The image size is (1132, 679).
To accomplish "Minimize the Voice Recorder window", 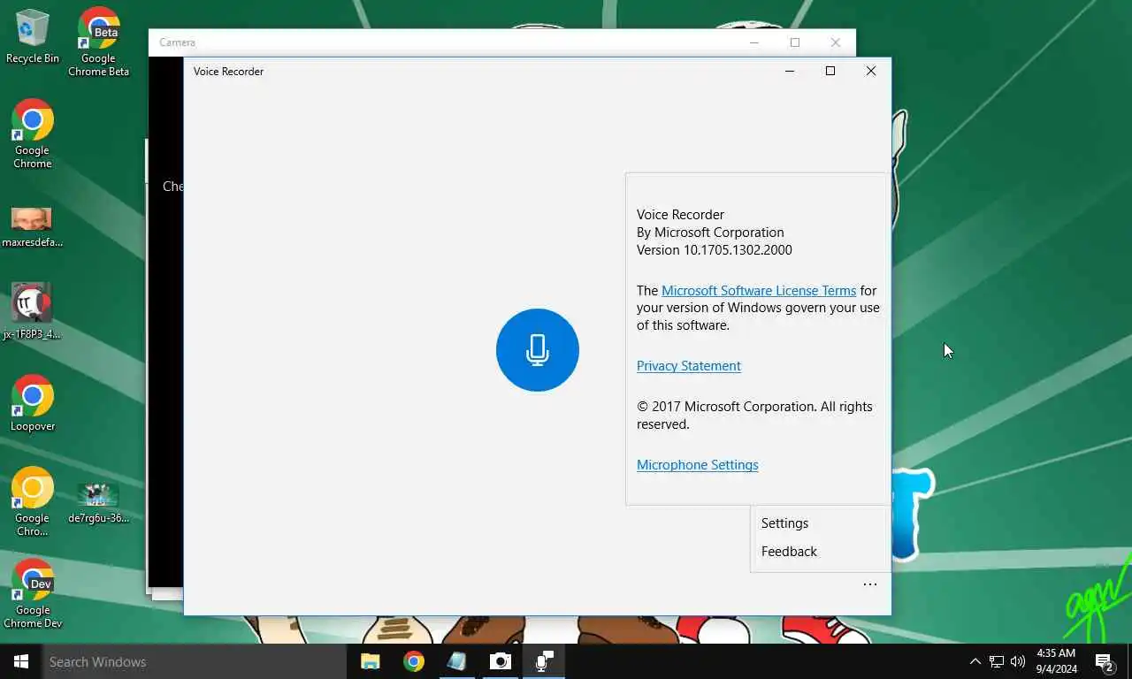I will point(790,71).
